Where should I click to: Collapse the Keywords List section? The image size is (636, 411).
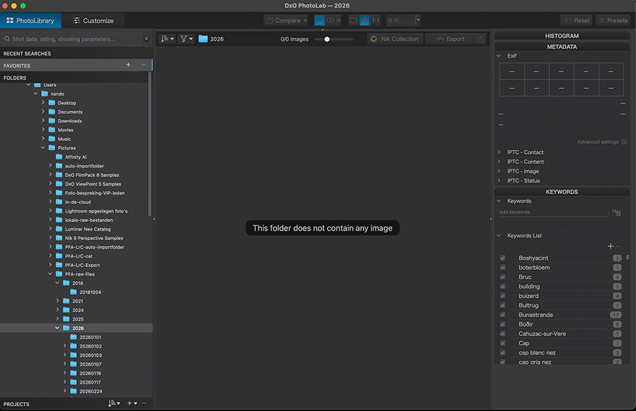(x=499, y=236)
